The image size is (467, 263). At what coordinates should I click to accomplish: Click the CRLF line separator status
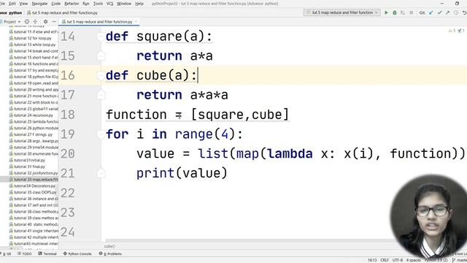[385, 260]
